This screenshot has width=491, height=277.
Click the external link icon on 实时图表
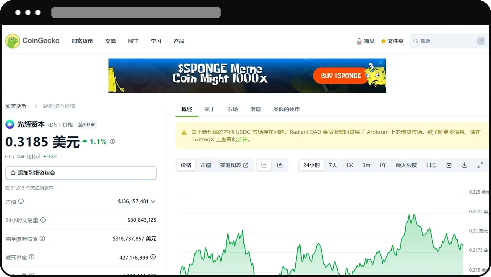pyautogui.click(x=246, y=165)
